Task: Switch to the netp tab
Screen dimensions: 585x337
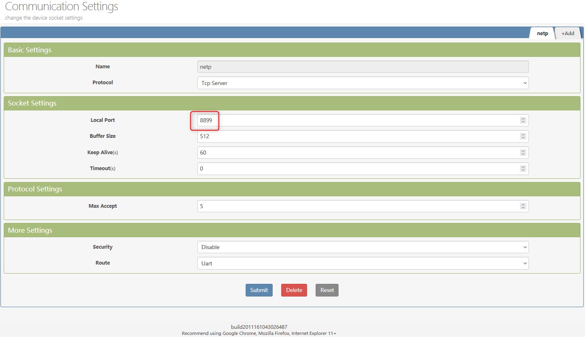Action: pyautogui.click(x=542, y=34)
